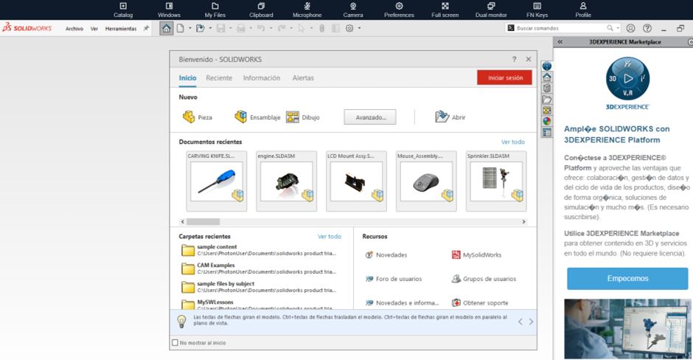Create a new Ensamblaje
Viewport: 693px width, 360px height.
tap(257, 117)
